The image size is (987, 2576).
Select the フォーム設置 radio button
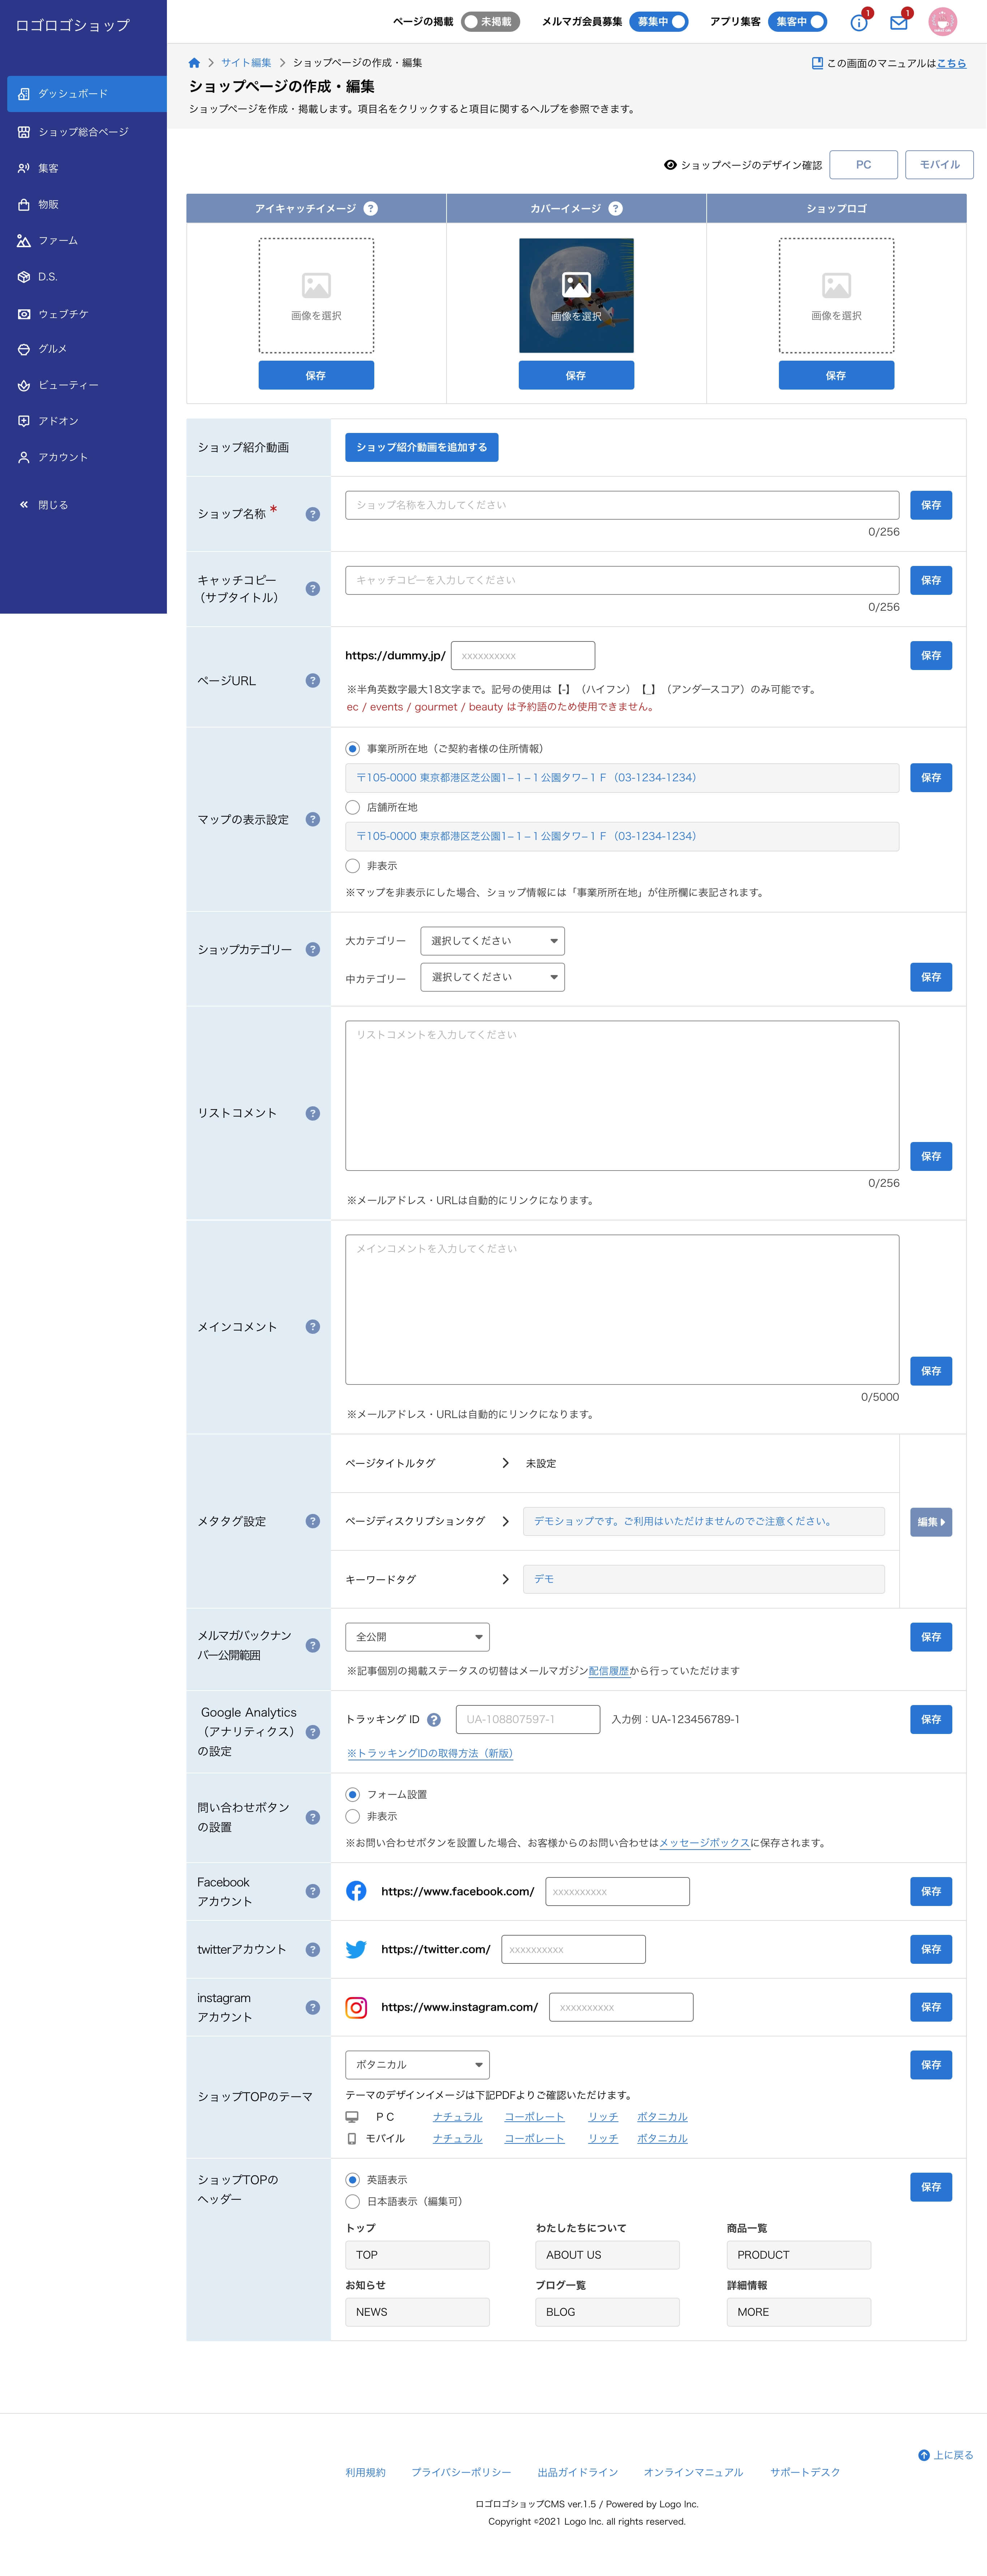coord(352,1795)
